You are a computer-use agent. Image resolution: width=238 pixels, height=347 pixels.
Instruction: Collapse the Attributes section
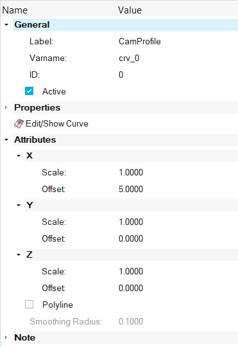coord(6,139)
